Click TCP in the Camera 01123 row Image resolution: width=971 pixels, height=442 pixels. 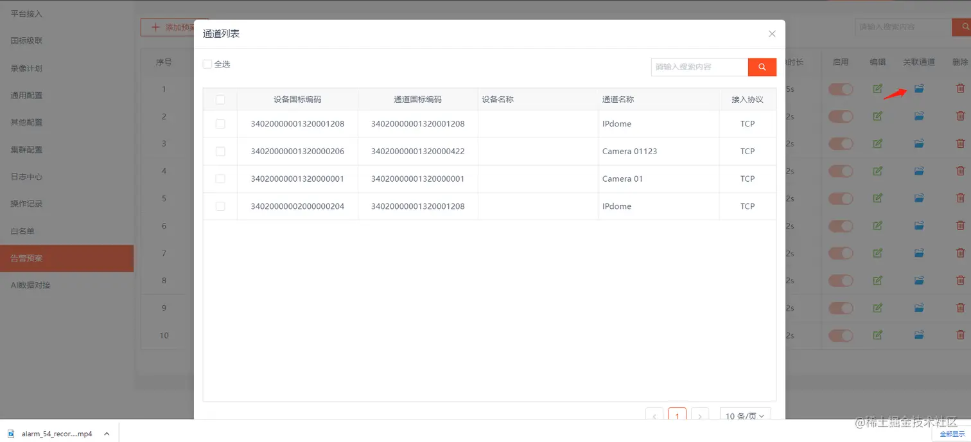point(748,151)
